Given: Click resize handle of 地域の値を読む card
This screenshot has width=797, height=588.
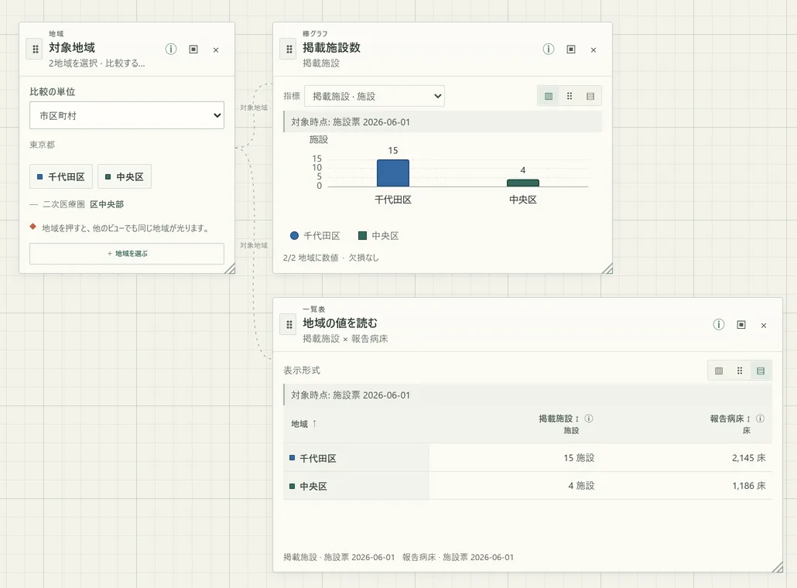Looking at the screenshot, I should pyautogui.click(x=777, y=567).
